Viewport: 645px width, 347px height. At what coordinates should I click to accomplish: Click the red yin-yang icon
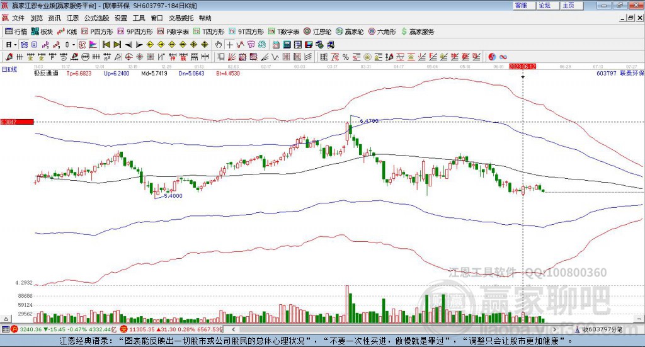pos(492,57)
